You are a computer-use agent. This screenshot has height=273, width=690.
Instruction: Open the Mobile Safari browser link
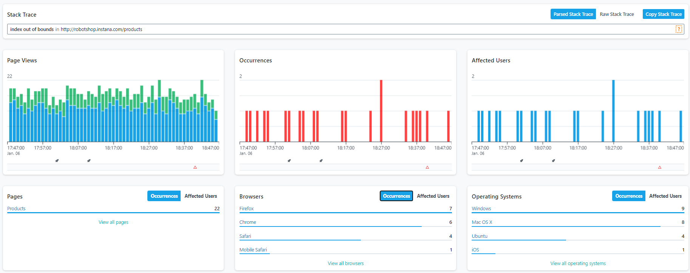pyautogui.click(x=253, y=250)
